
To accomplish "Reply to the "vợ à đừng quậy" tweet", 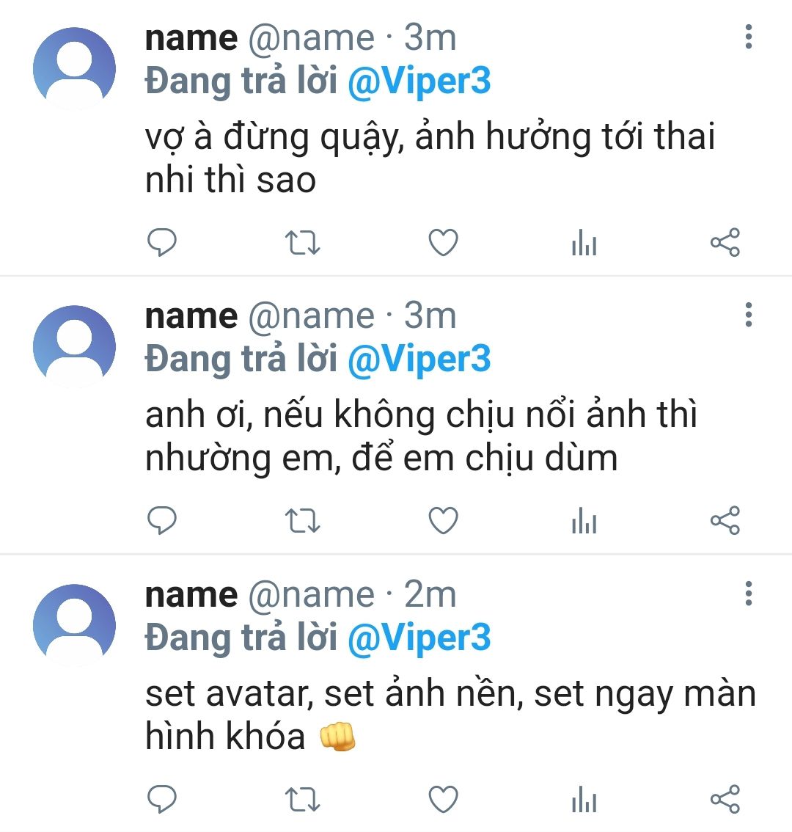I will pos(162,242).
